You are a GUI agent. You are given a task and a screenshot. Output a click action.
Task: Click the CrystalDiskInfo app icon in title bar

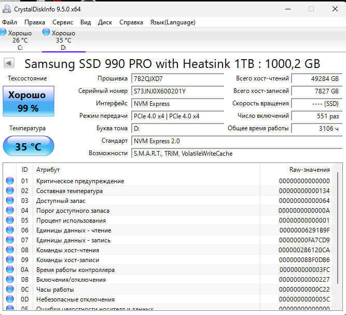(x=6, y=9)
